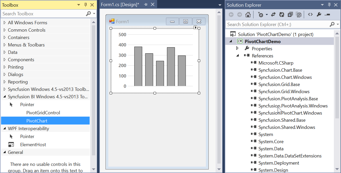
Task: Open the Toolbox search options dropdown arrow
Action: [94, 14]
